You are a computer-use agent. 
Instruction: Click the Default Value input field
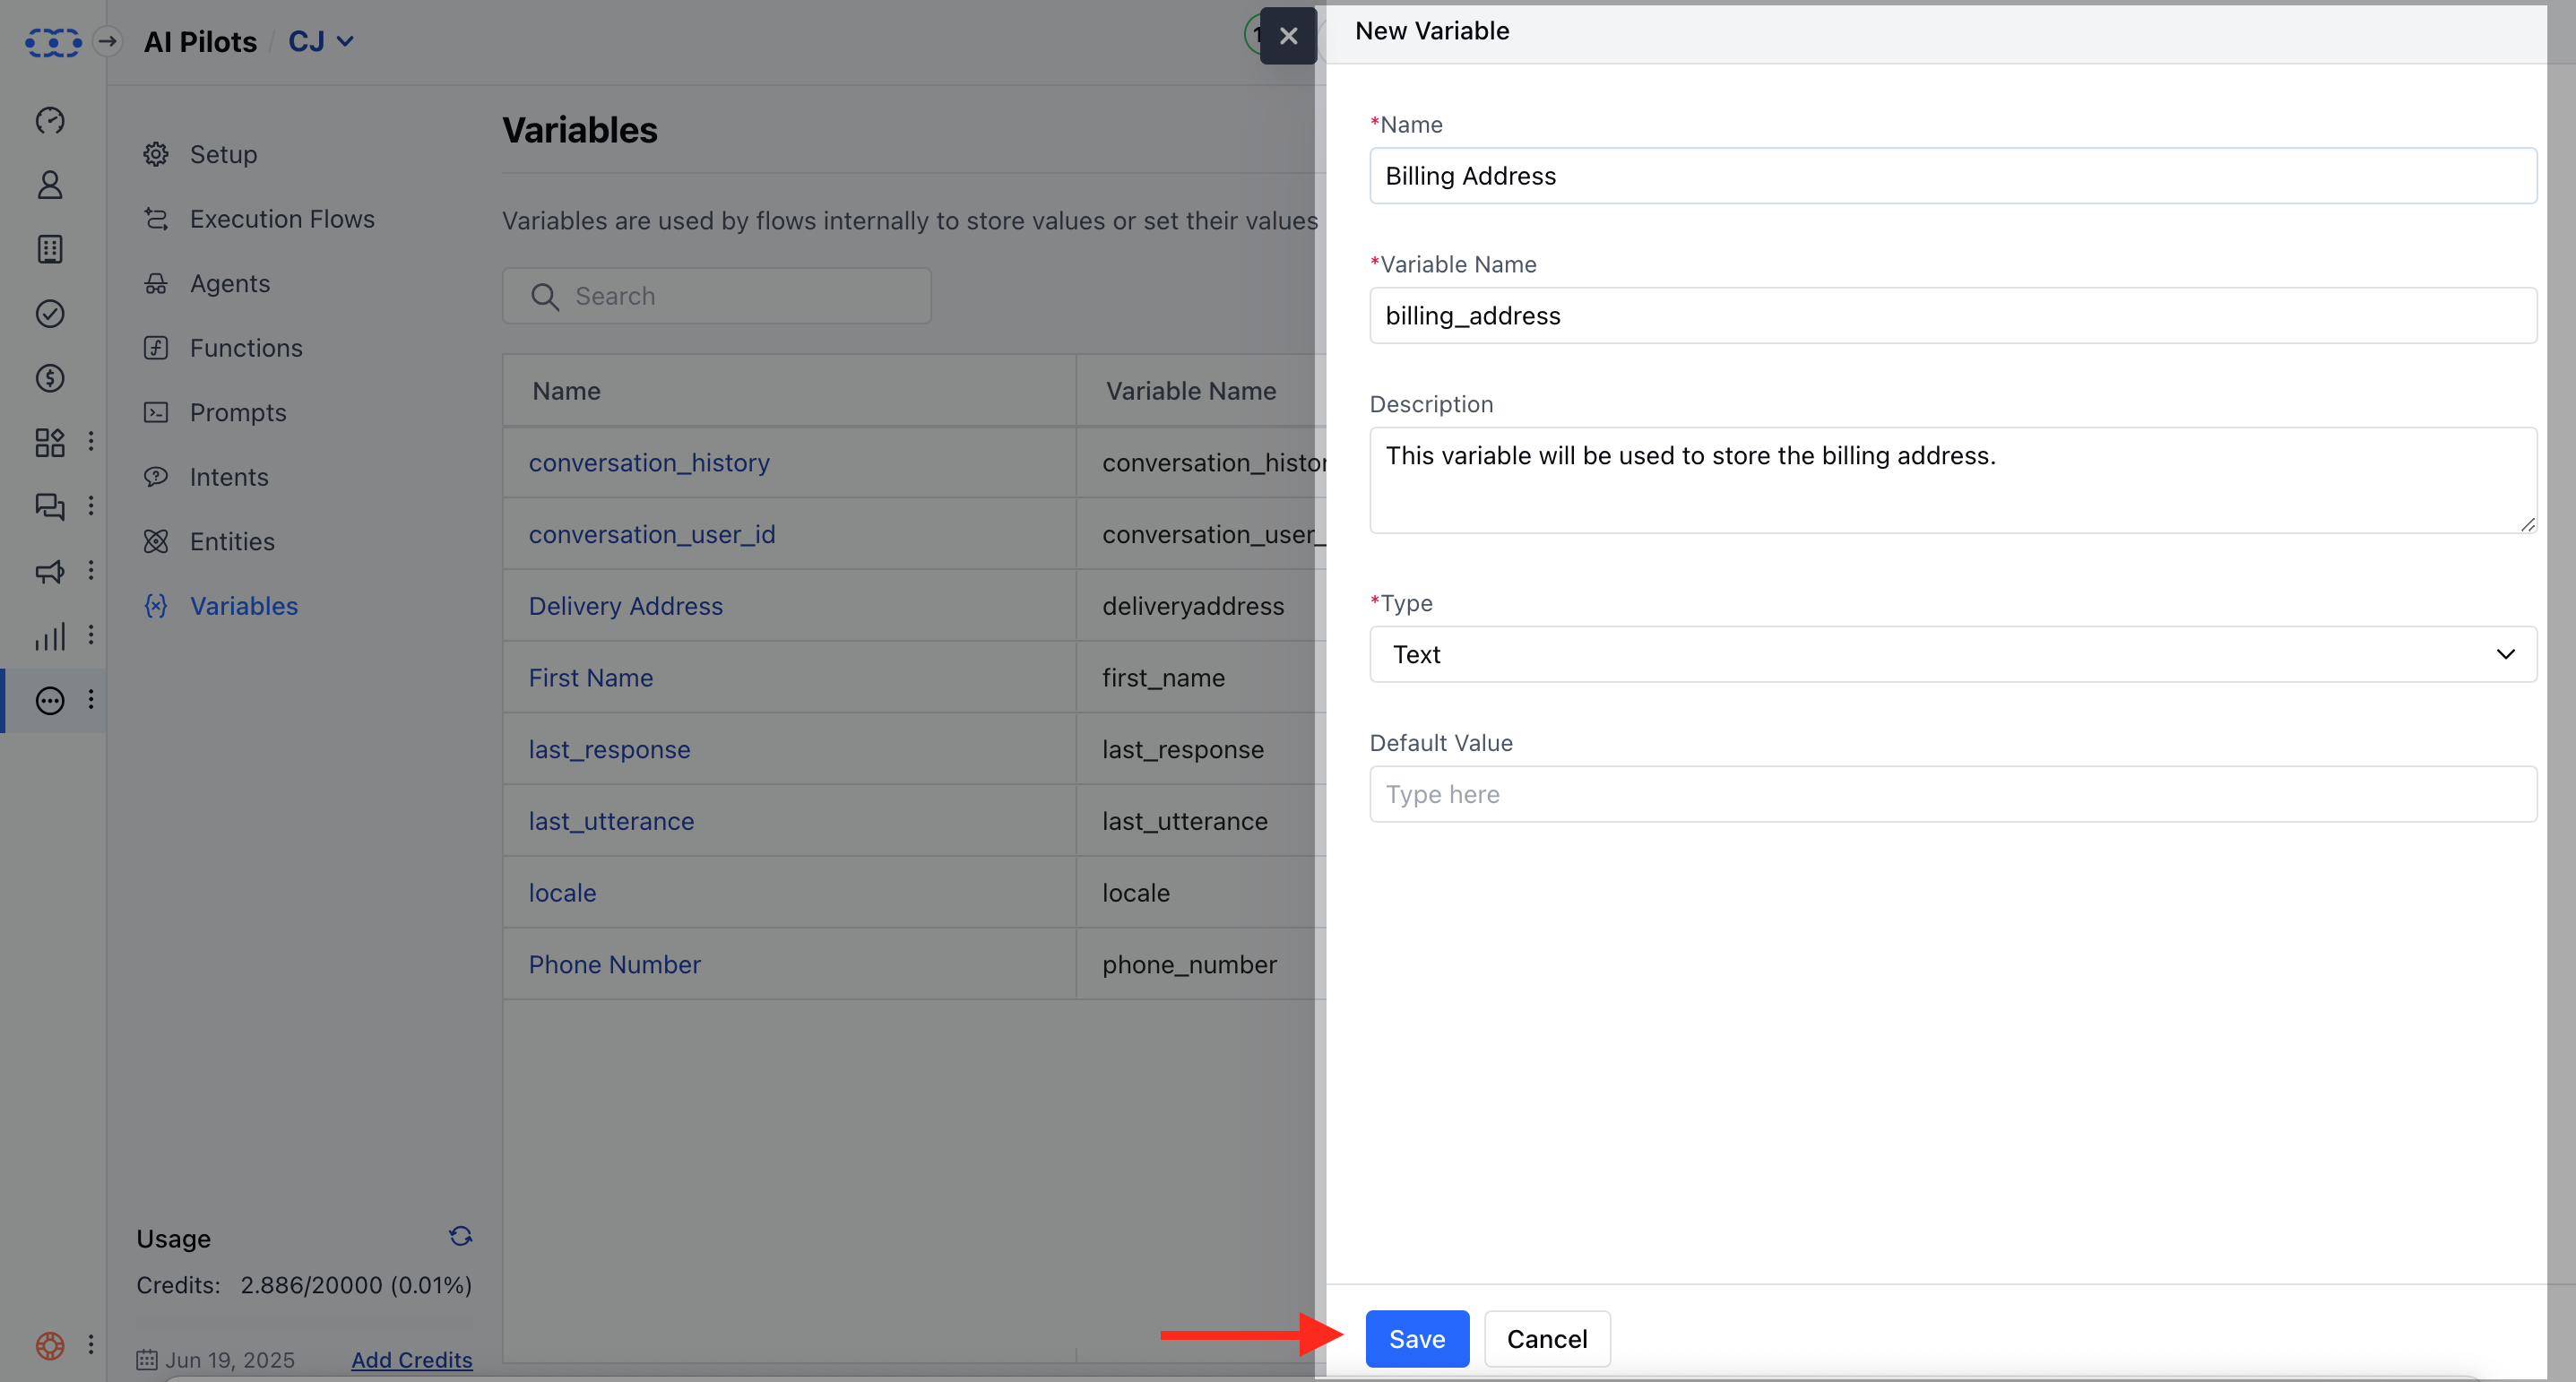coord(1952,794)
